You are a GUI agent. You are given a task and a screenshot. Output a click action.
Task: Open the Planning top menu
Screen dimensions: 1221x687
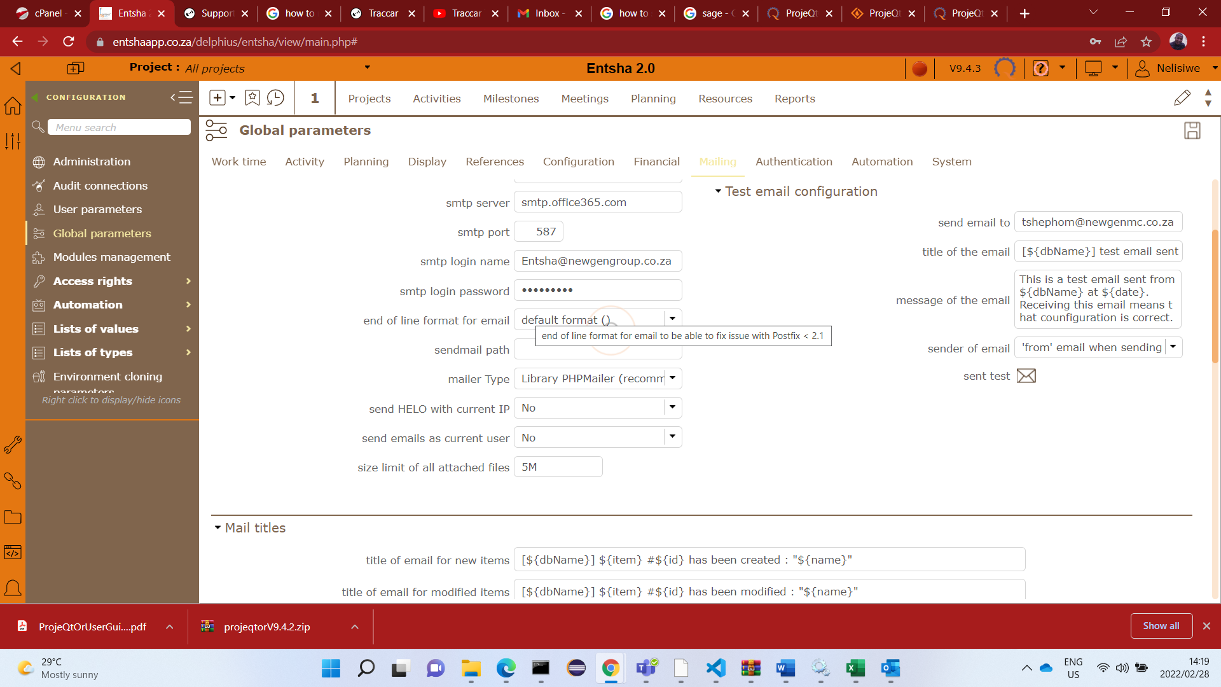pos(652,99)
